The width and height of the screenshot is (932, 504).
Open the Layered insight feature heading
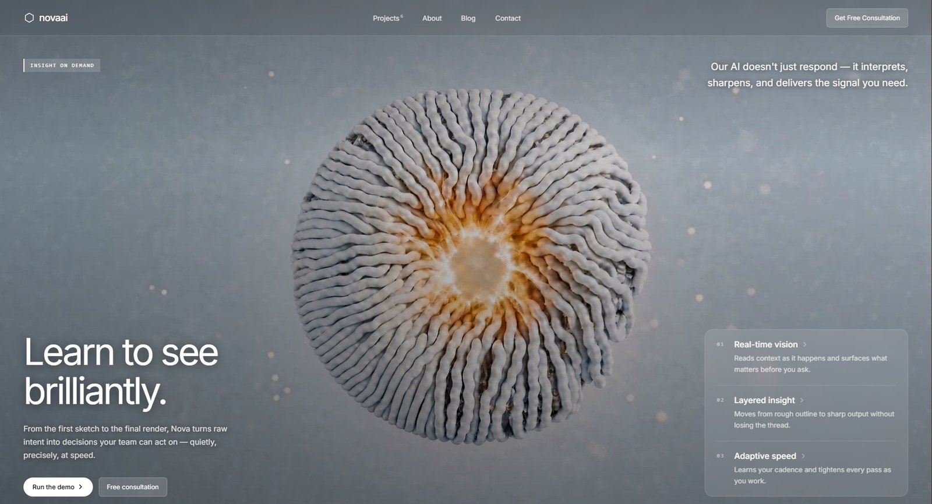(764, 400)
